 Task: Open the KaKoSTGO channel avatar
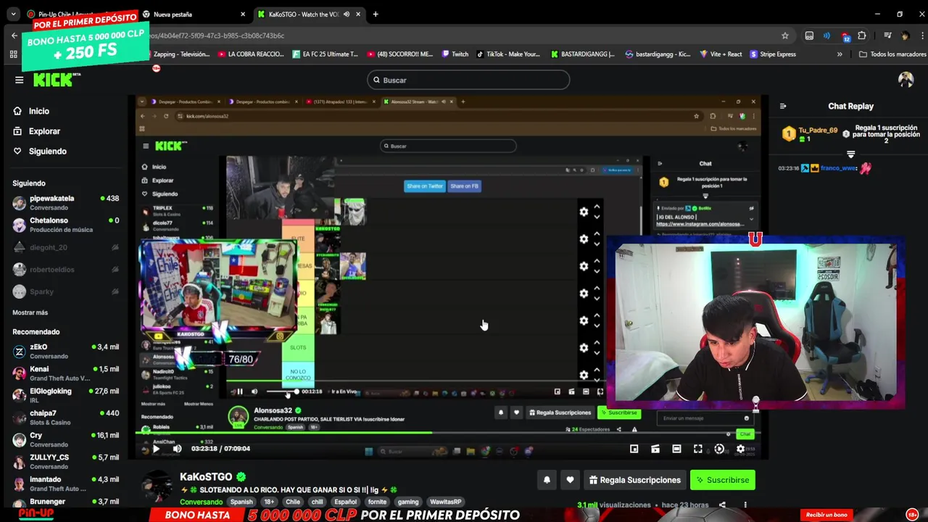pos(157,487)
